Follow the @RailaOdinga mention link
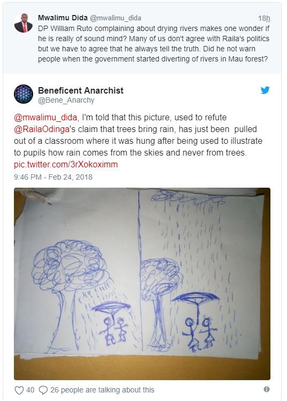Viewport: 287px width, 401px height. tap(42, 129)
